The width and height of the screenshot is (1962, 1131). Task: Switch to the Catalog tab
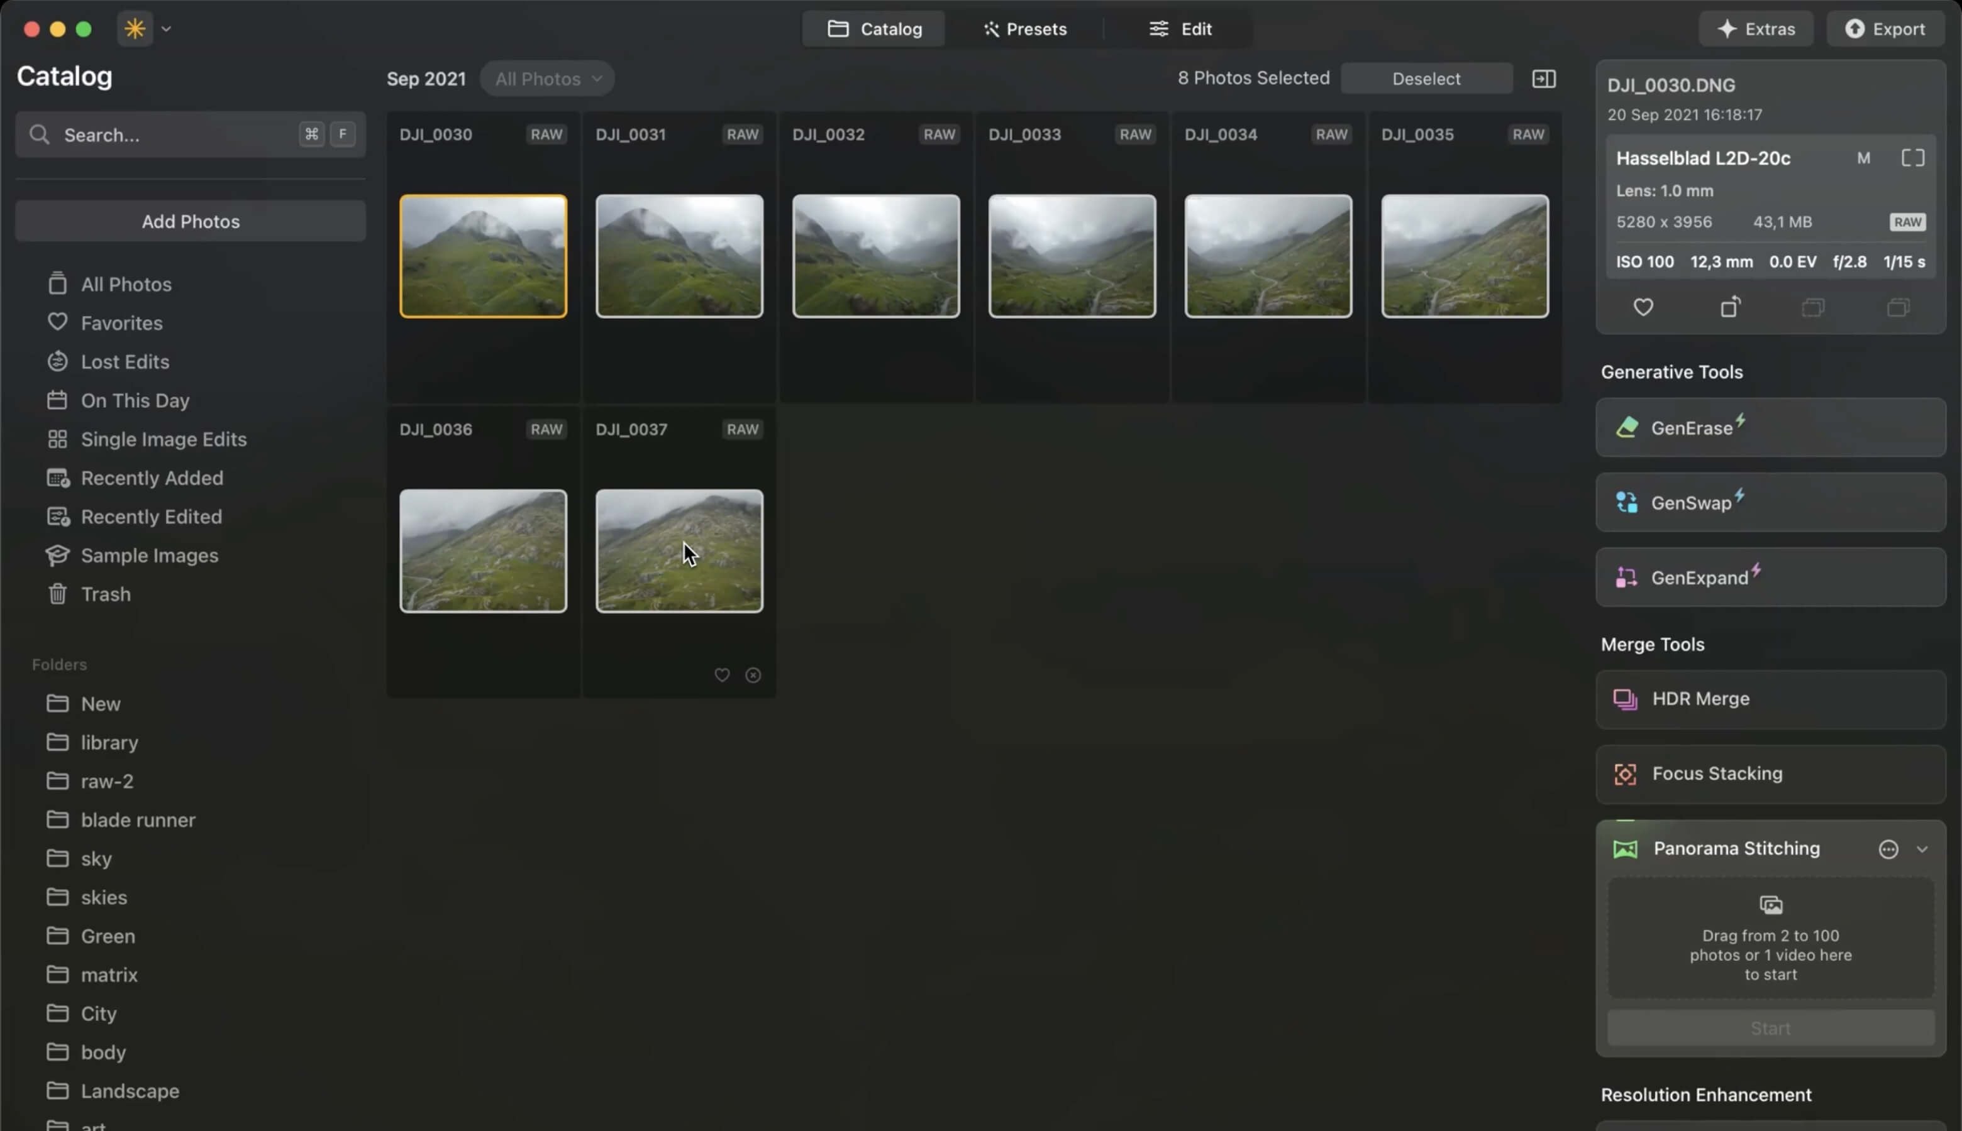[873, 29]
